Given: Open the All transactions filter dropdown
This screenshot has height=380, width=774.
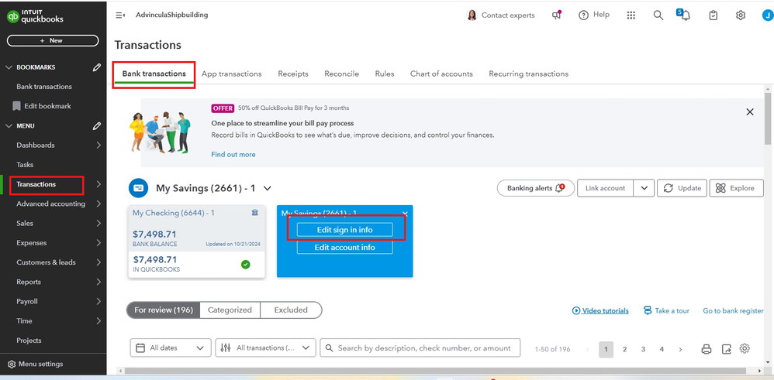Looking at the screenshot, I should (265, 348).
